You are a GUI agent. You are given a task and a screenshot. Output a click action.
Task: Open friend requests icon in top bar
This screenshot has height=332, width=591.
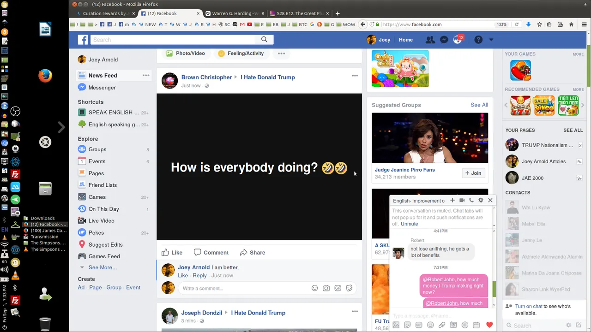click(430, 40)
